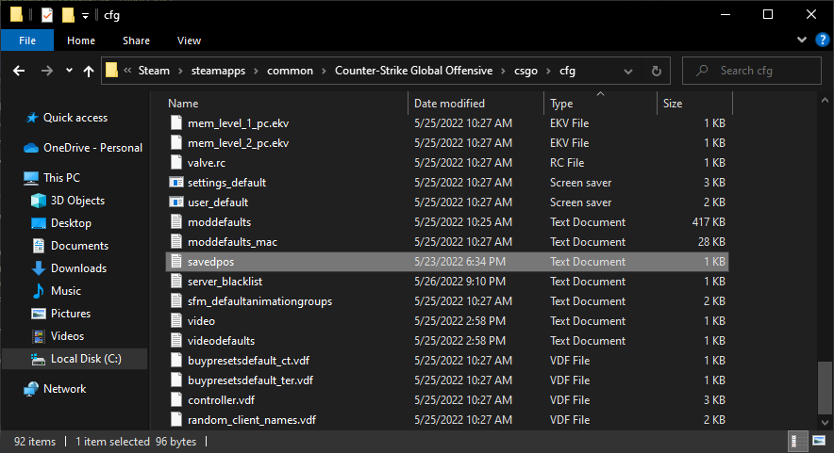834x453 pixels.
Task: Open Customize Quick Access Toolbar dropdown
Action: click(85, 15)
